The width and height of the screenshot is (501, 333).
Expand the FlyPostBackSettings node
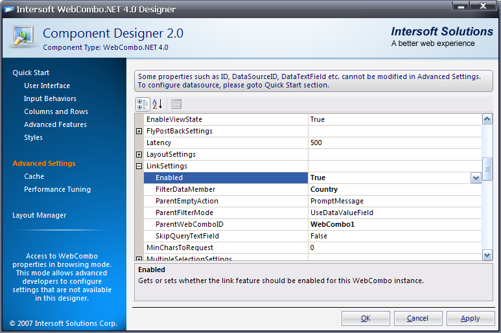(139, 132)
